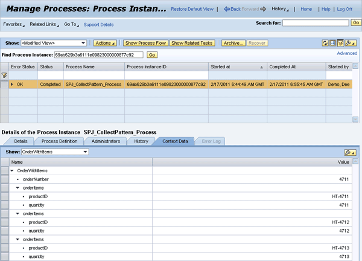This screenshot has width=362, height=261.
Task: Open the Actions dropdown button
Action: (x=106, y=43)
